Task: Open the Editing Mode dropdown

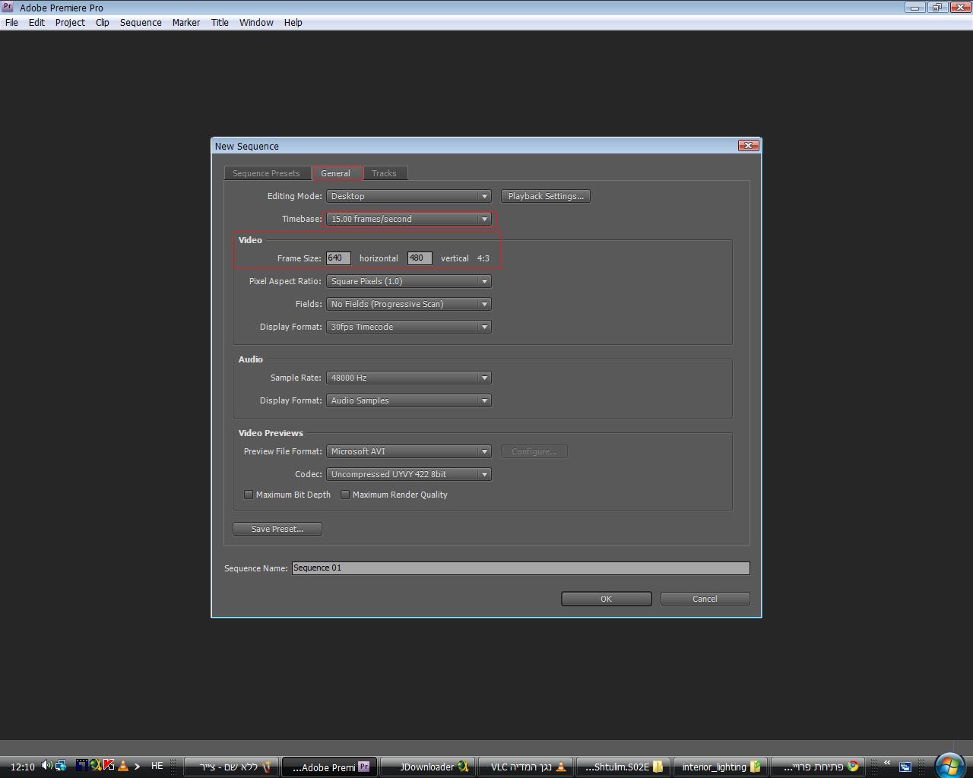Action: click(409, 196)
